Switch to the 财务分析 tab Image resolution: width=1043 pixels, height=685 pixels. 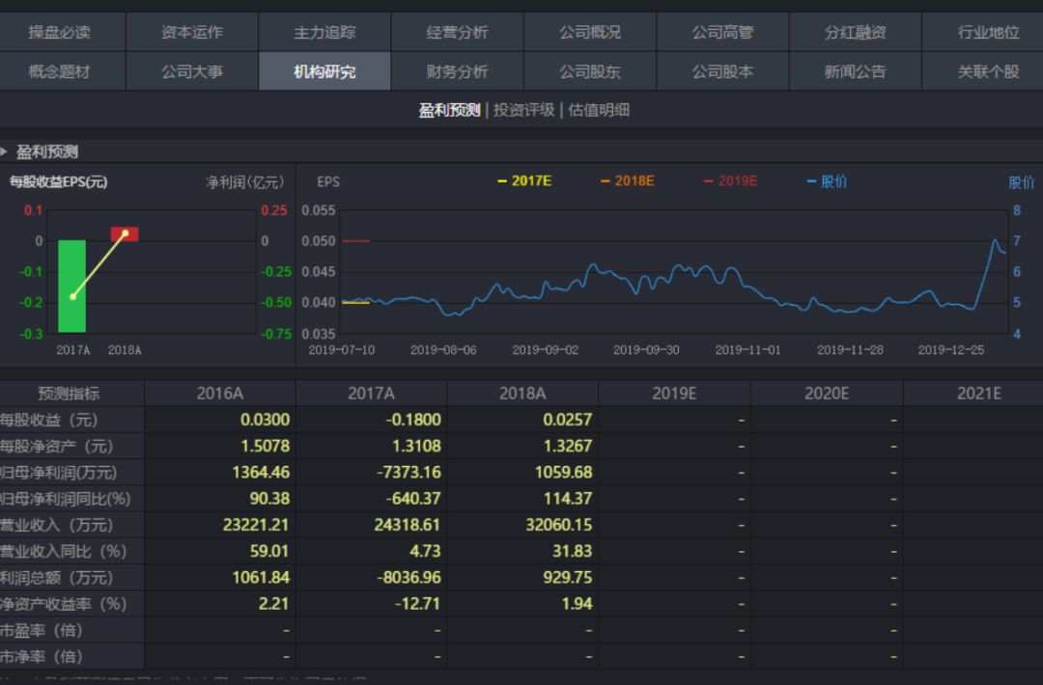pyautogui.click(x=457, y=71)
